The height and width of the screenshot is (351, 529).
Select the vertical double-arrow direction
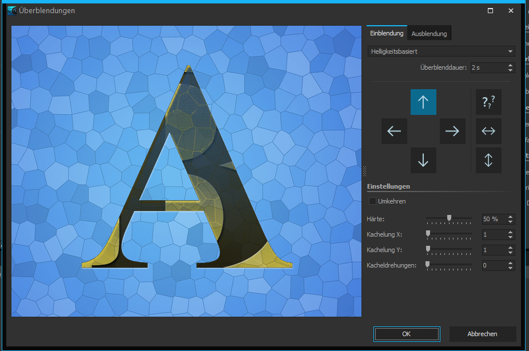pyautogui.click(x=488, y=161)
